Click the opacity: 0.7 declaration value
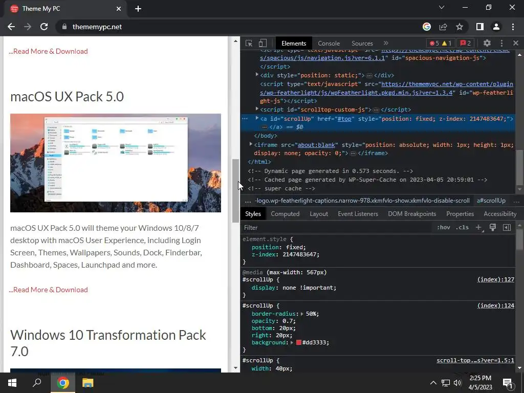The height and width of the screenshot is (393, 524). tap(289, 321)
